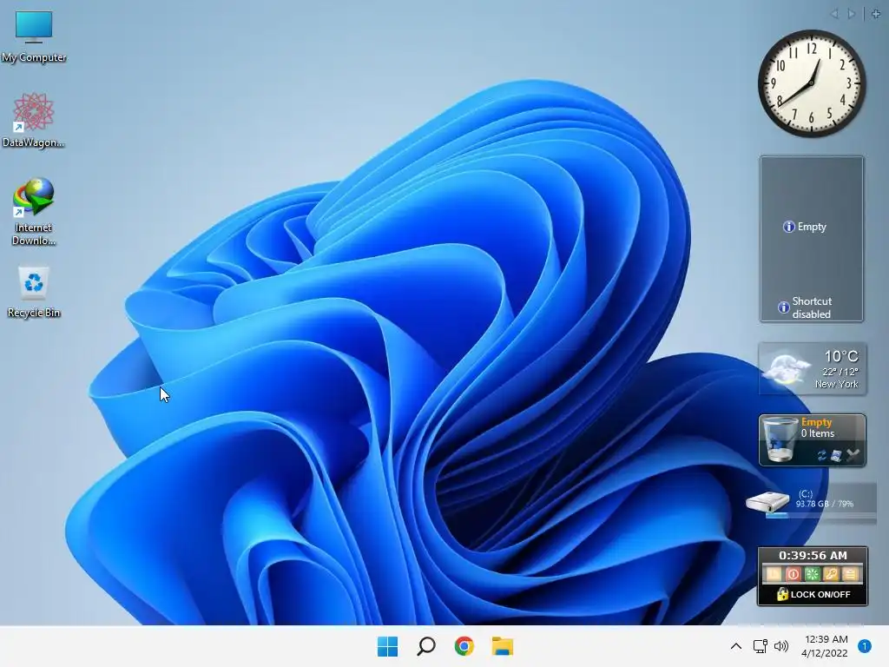
Task: Click the 93.78 GB / 79% drive text
Action: [825, 504]
